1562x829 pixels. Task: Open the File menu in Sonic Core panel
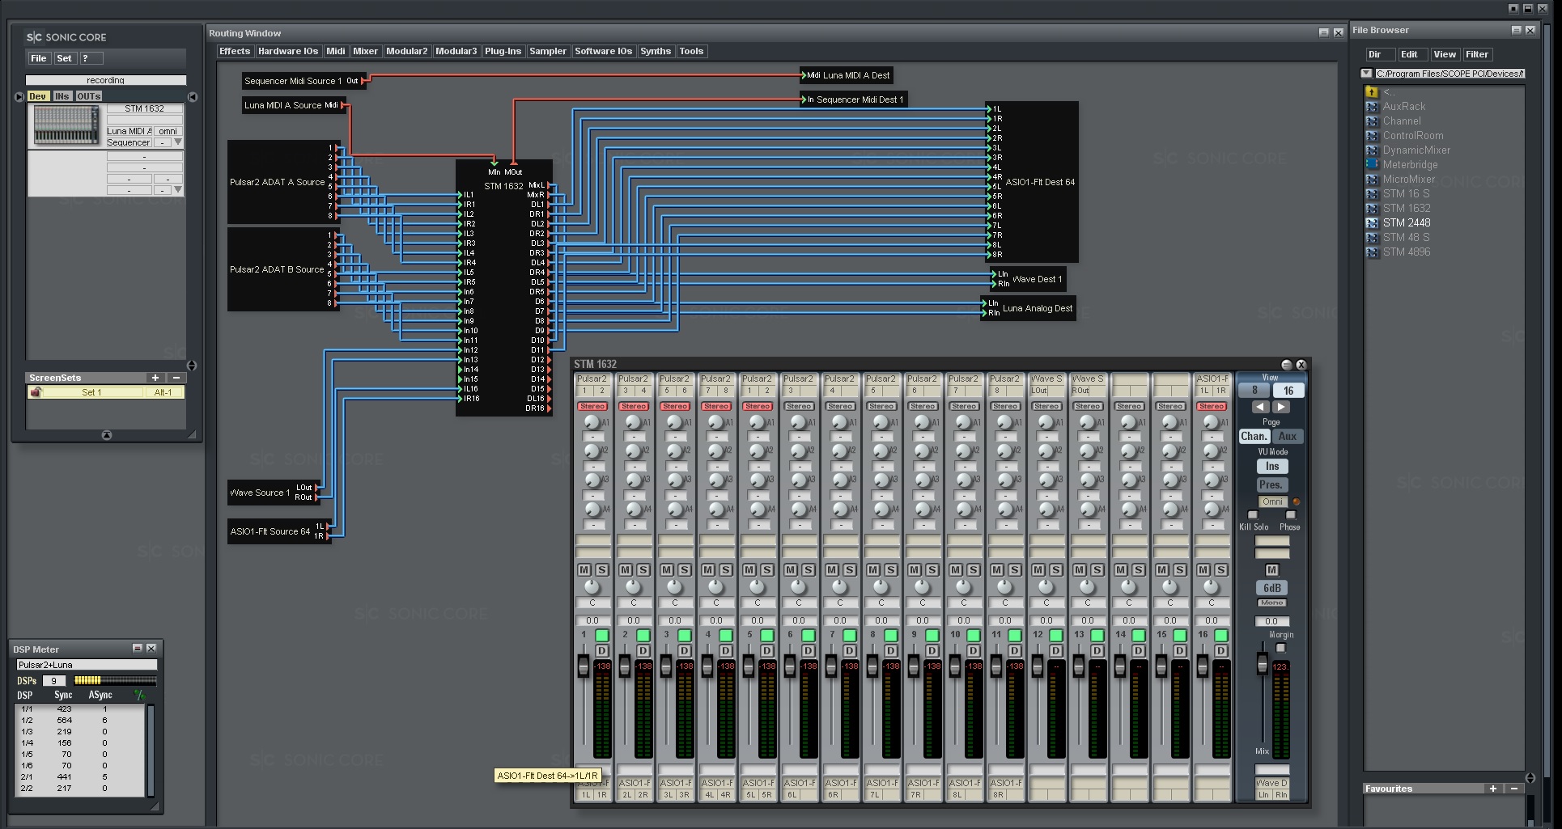point(39,58)
